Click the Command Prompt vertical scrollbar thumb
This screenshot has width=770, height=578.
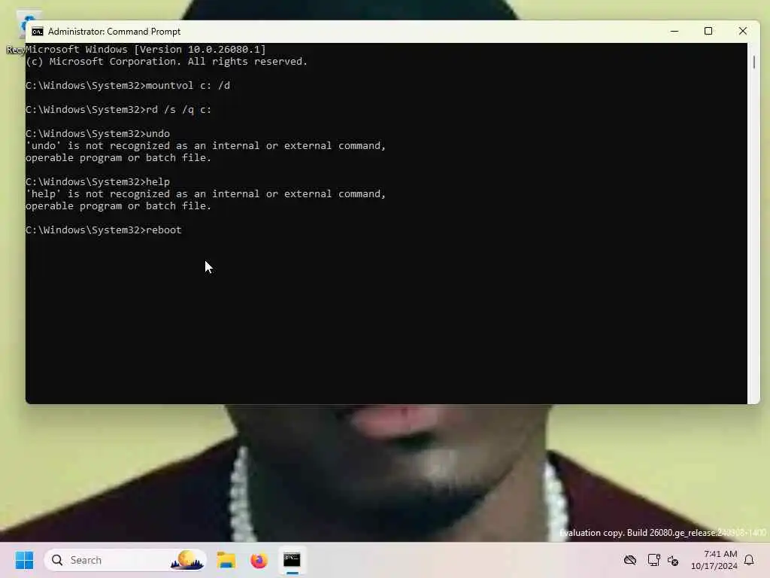(x=753, y=62)
